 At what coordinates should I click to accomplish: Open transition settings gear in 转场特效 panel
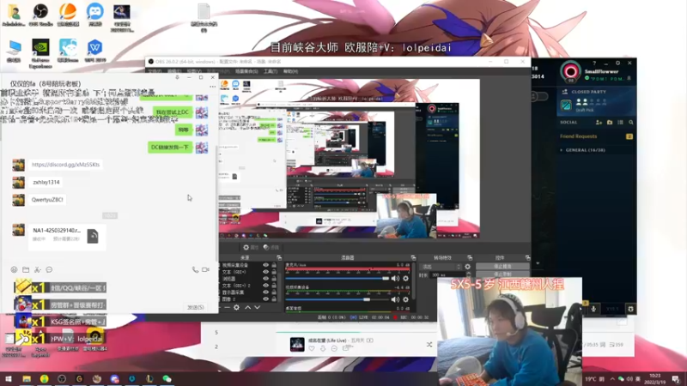tap(467, 267)
